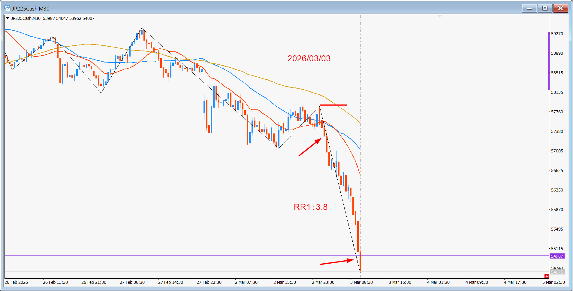Click the 2026/03/03 date text label
The width and height of the screenshot is (573, 291).
coord(309,58)
